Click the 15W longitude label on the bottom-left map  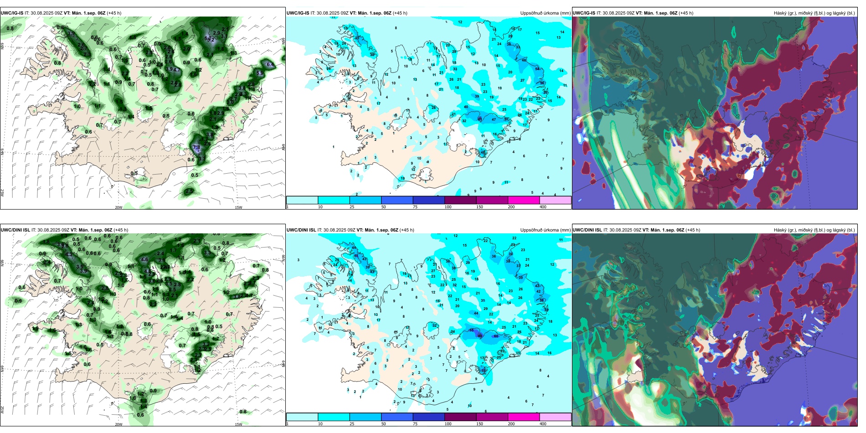pyautogui.click(x=238, y=424)
